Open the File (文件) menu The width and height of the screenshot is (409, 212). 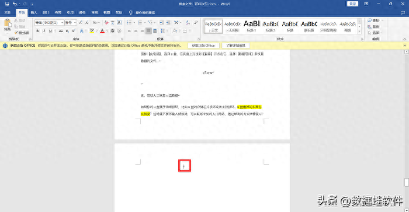point(8,12)
